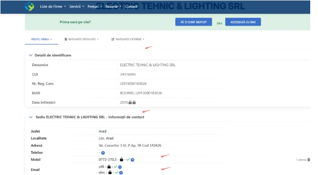
Task: Click green checkmark beside elec email
Action: click(116, 172)
